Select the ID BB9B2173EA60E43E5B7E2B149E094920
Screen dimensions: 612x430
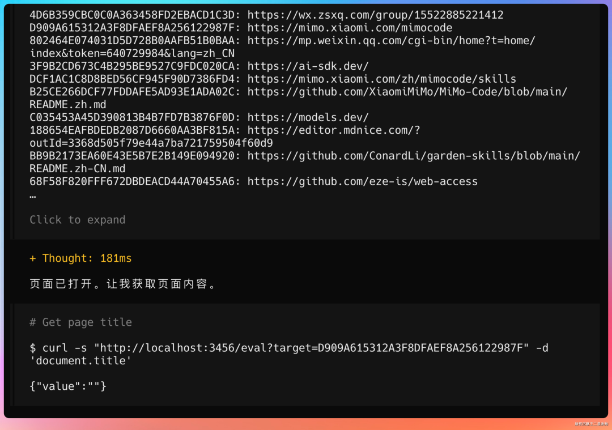coord(132,156)
